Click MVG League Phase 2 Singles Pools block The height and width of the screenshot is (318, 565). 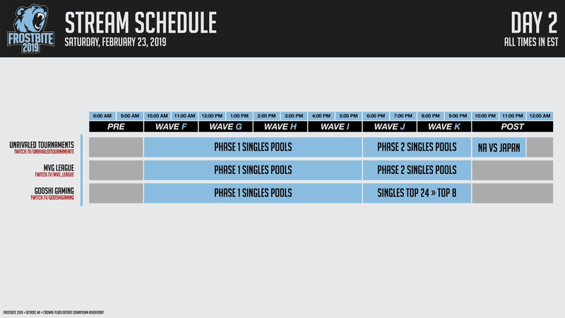pos(417,170)
